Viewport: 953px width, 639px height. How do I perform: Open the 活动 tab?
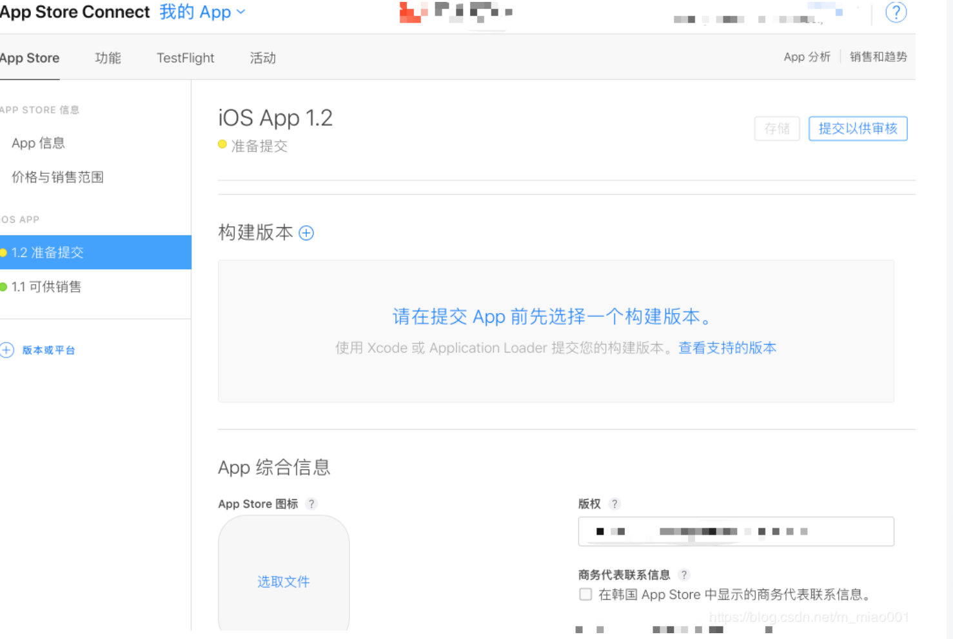[263, 58]
